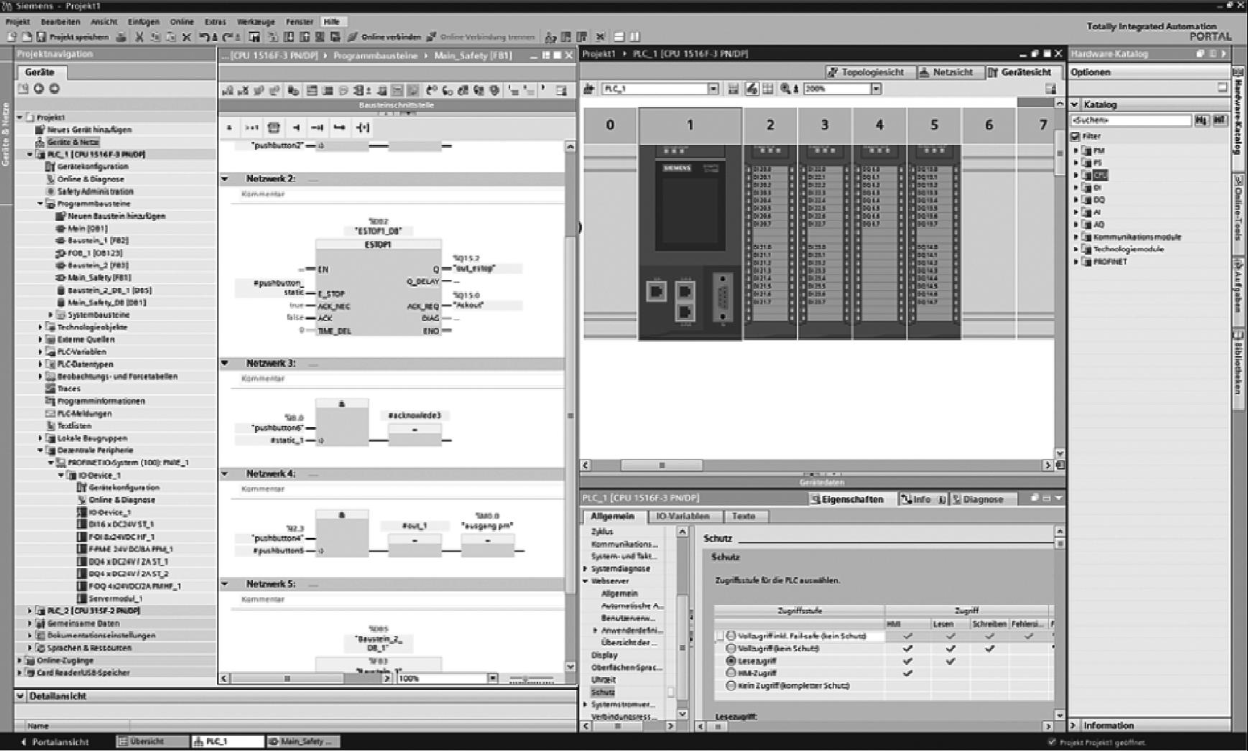This screenshot has width=1248, height=751.
Task: Expand the PLC_2 [CPU 315F-2 PN/DP] node
Action: [x=29, y=611]
